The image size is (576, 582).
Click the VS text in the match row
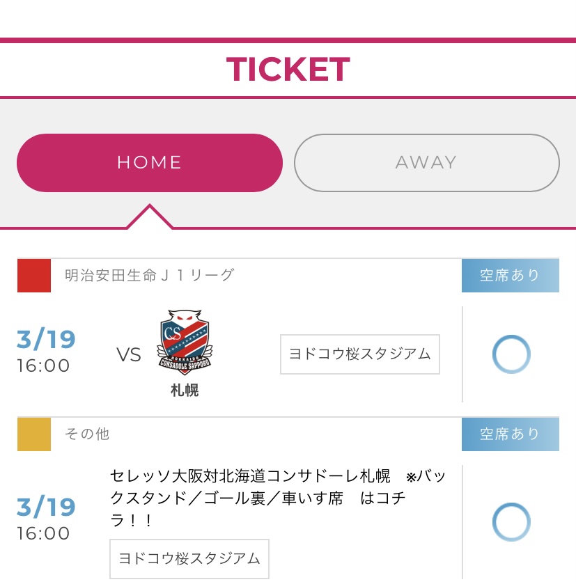click(x=129, y=355)
